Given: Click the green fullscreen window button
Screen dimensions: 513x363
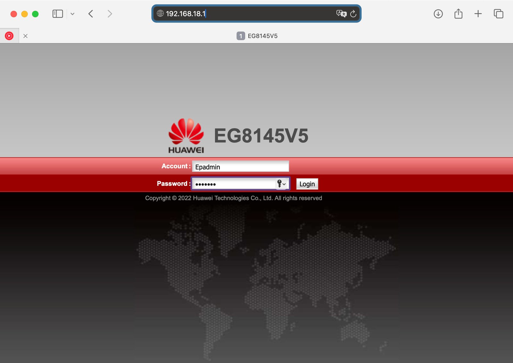Looking at the screenshot, I should click(35, 14).
